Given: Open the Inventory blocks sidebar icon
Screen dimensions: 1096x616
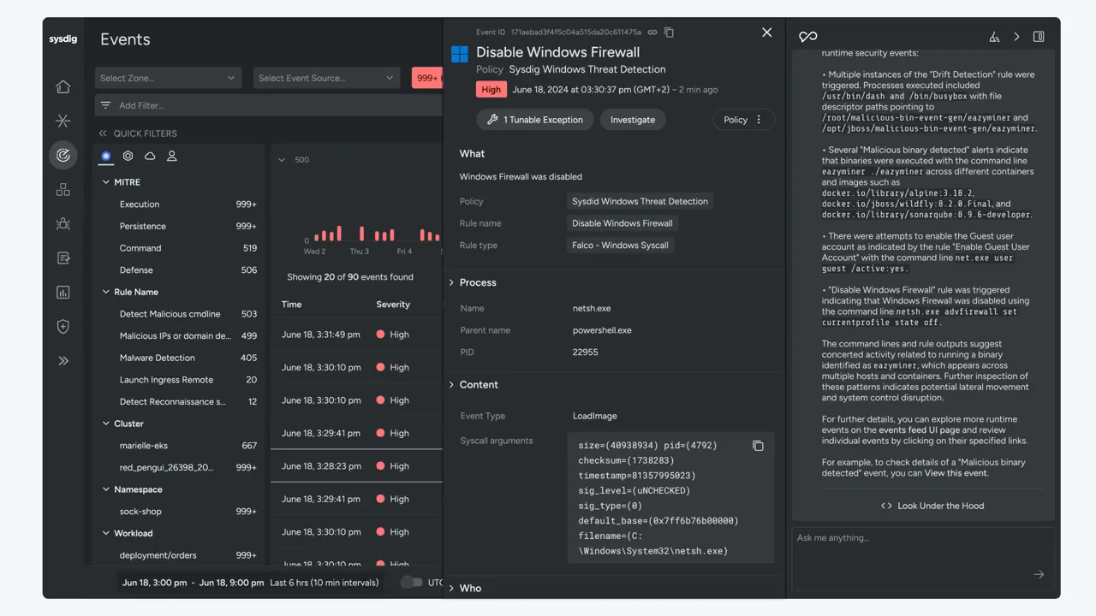Looking at the screenshot, I should pos(63,189).
